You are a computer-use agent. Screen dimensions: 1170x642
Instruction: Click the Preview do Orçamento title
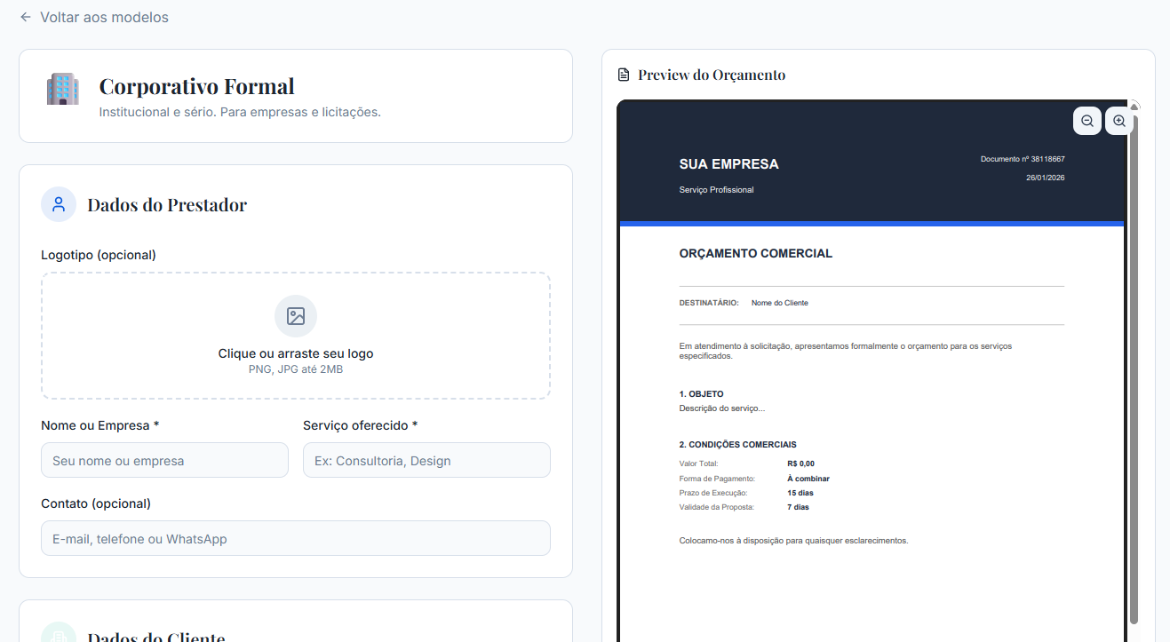click(712, 75)
